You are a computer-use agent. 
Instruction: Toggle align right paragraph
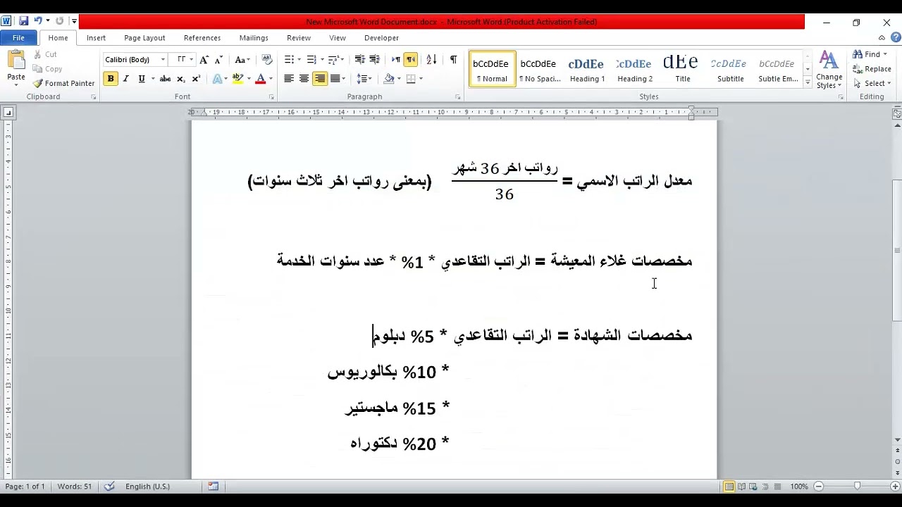pos(320,79)
